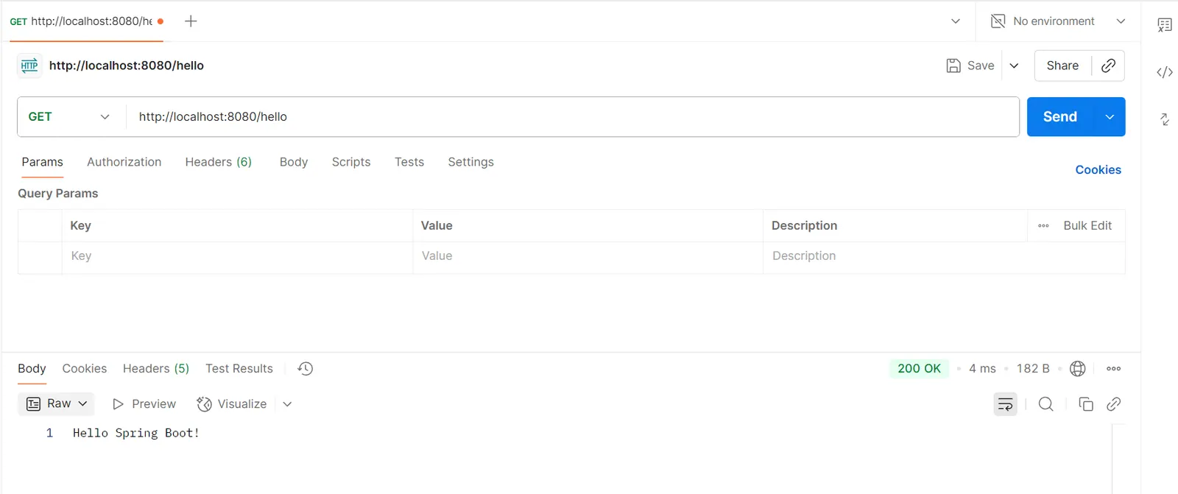Open the GET method dropdown
Image resolution: width=1178 pixels, height=494 pixels.
click(x=69, y=117)
